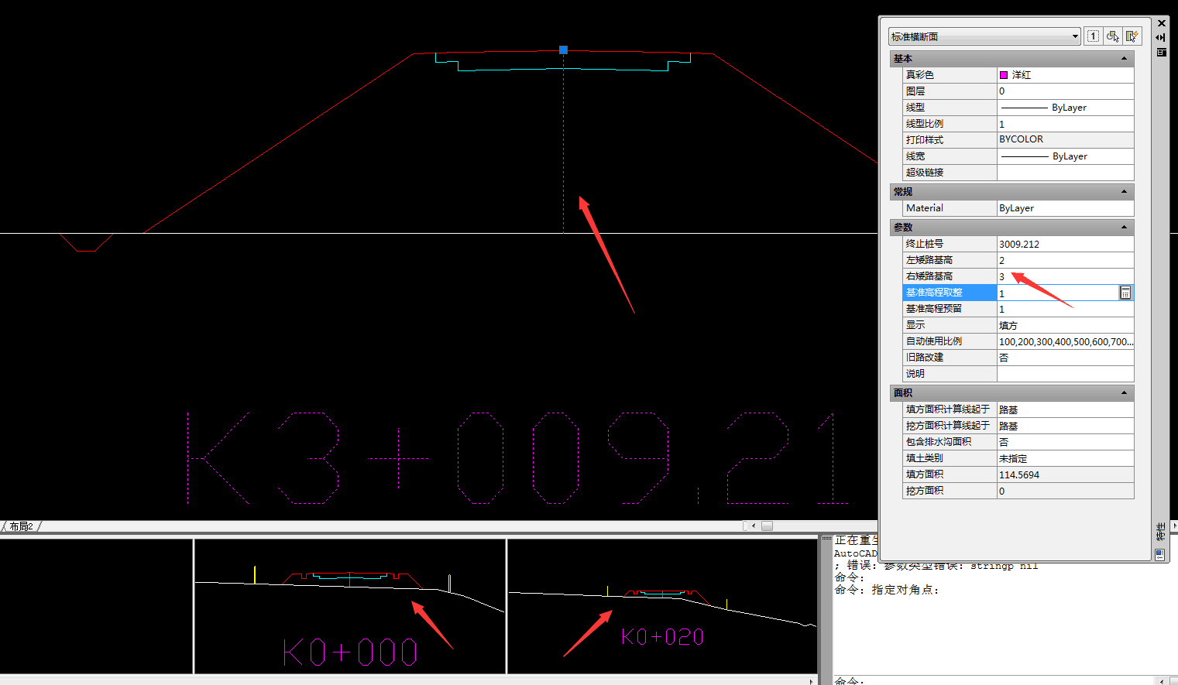Screen dimensions: 1178x685
Task: Open the palette properties menu icon
Action: click(x=1161, y=53)
